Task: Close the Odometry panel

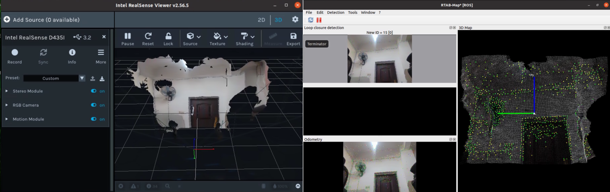Action: (x=454, y=139)
